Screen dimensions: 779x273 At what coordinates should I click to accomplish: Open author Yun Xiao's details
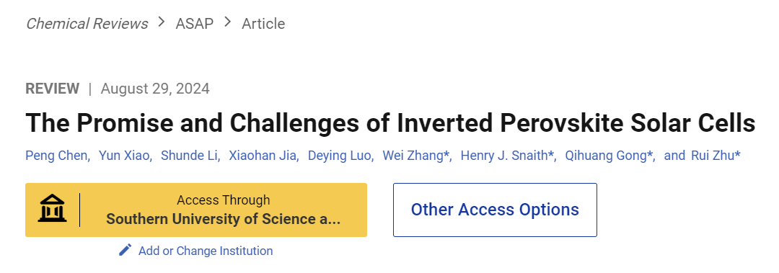(x=124, y=156)
